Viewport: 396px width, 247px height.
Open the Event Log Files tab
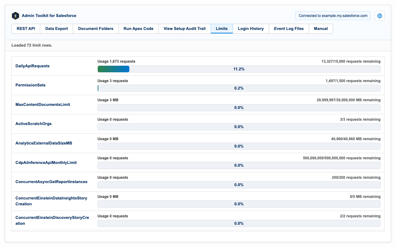click(289, 29)
